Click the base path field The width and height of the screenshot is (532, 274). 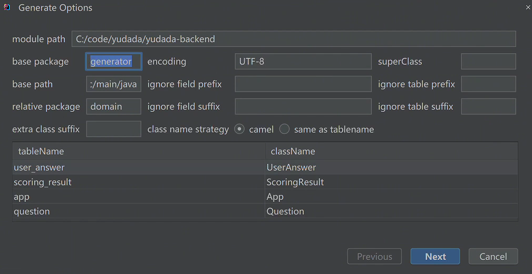tap(114, 84)
